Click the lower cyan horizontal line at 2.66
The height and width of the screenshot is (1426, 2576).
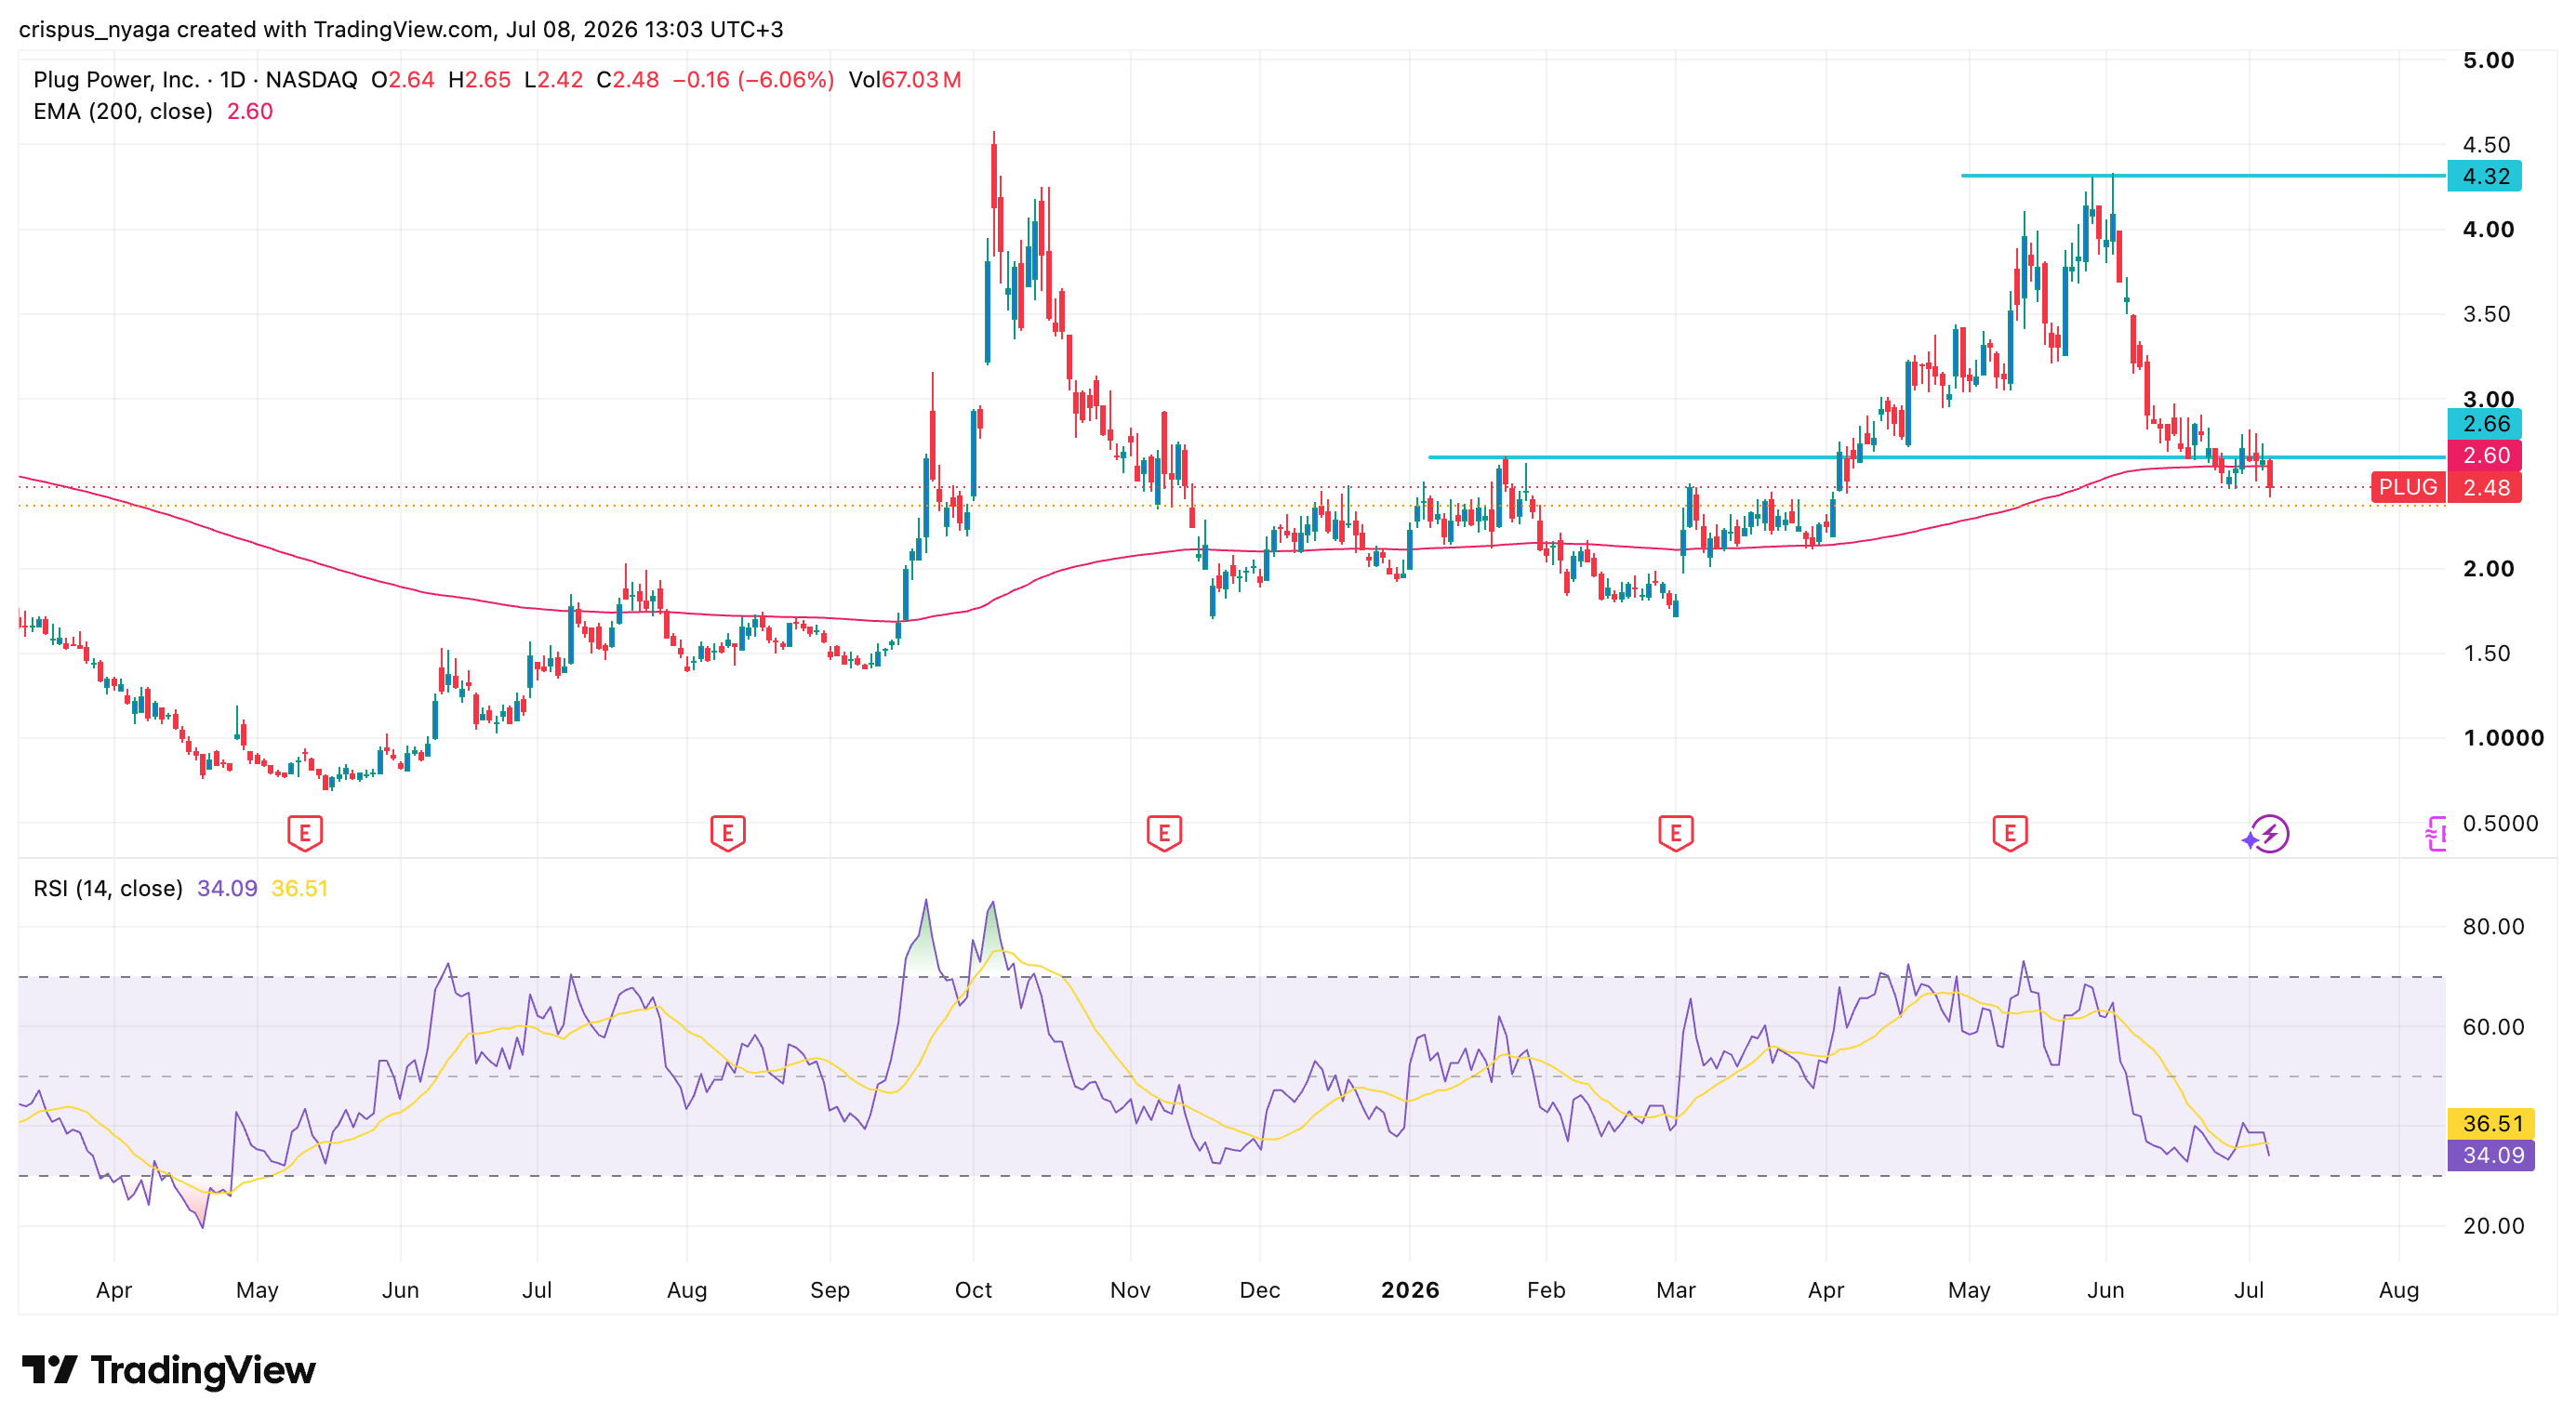pyautogui.click(x=1936, y=456)
